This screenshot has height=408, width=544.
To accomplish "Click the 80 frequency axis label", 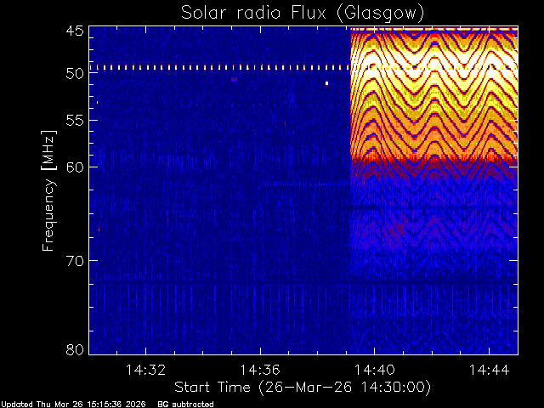I will click(75, 349).
